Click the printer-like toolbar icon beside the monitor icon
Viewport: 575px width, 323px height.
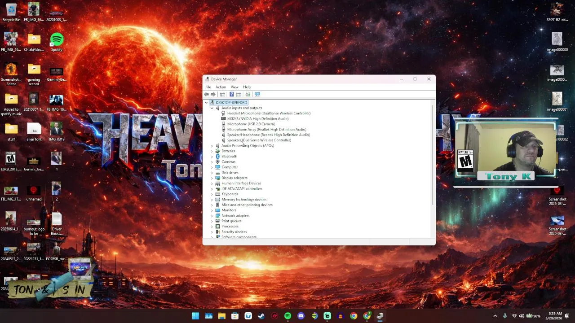pos(248,94)
